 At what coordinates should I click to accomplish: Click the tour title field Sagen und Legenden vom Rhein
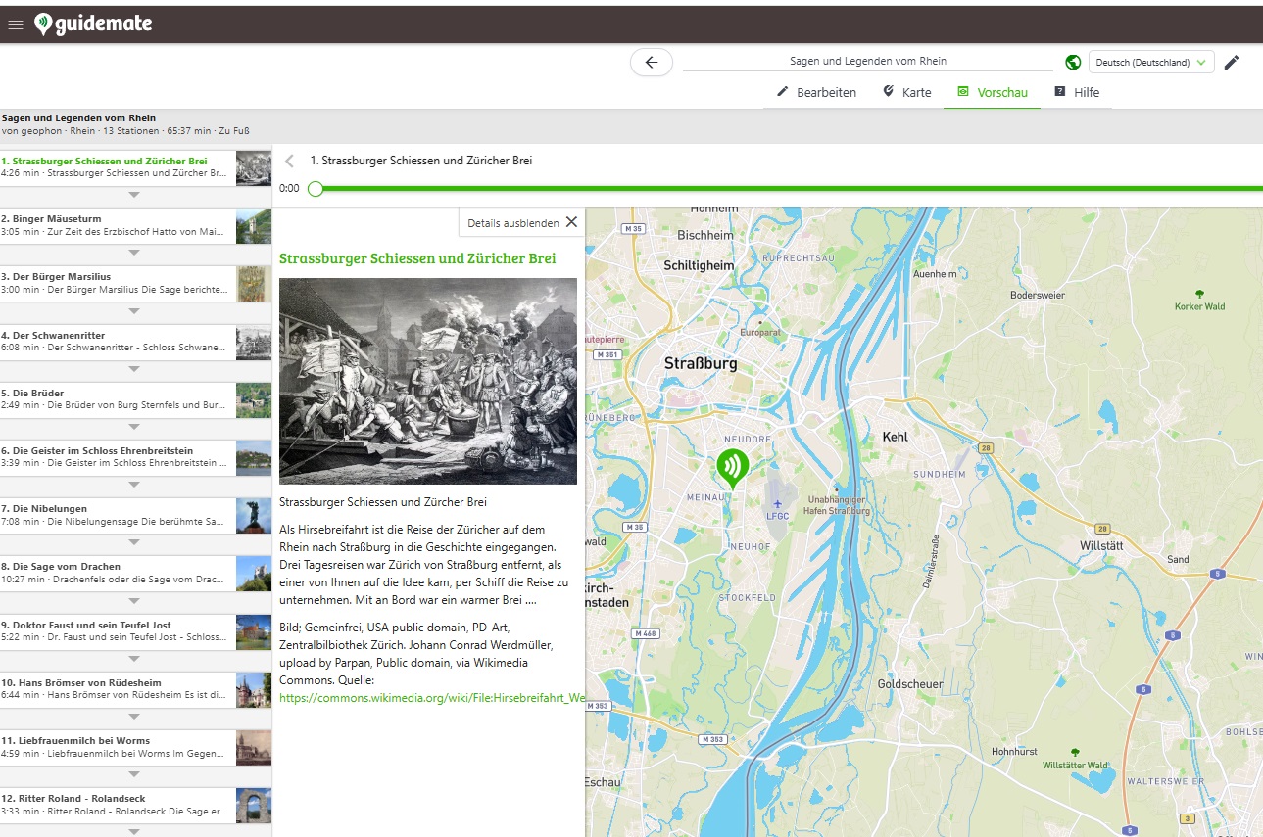click(868, 61)
